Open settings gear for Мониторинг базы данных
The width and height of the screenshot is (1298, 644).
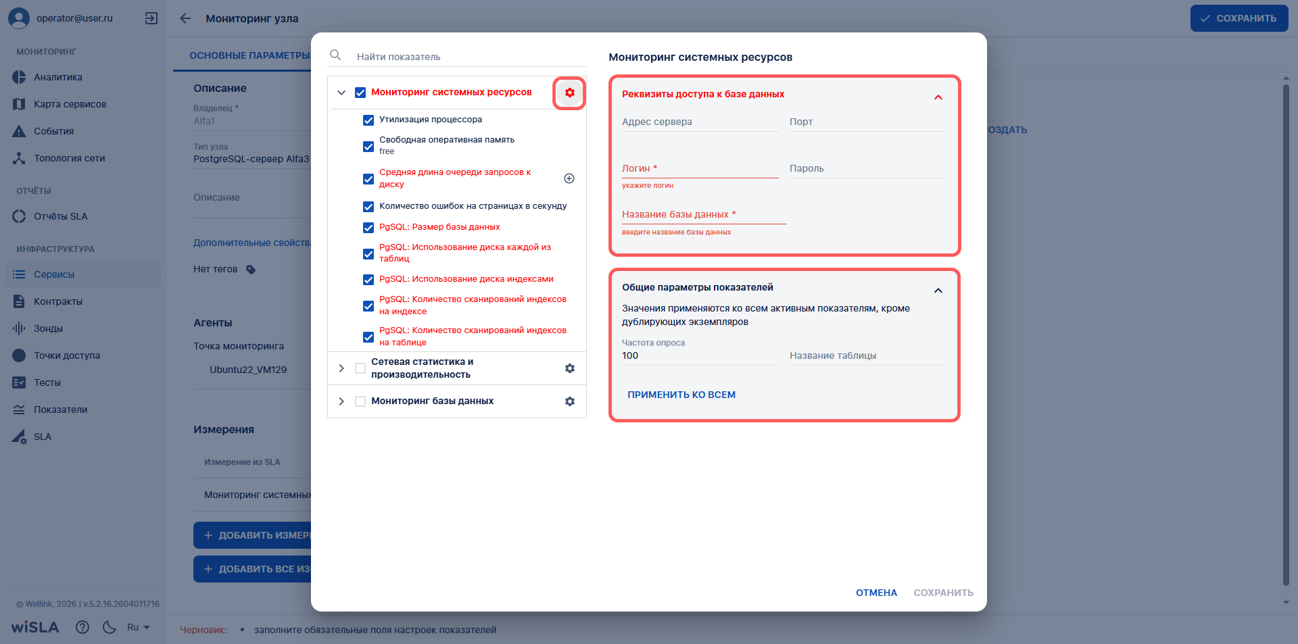(570, 401)
